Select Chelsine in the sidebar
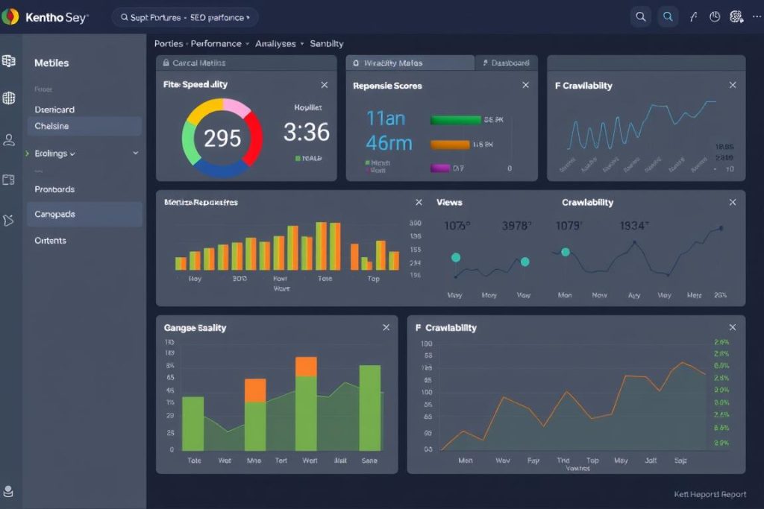 [84, 126]
